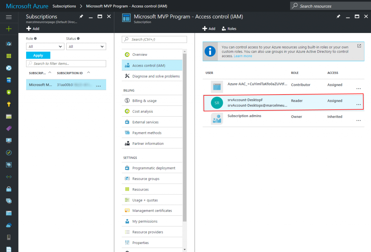Click the Roles button
This screenshot has width=371, height=252.
[229, 29]
